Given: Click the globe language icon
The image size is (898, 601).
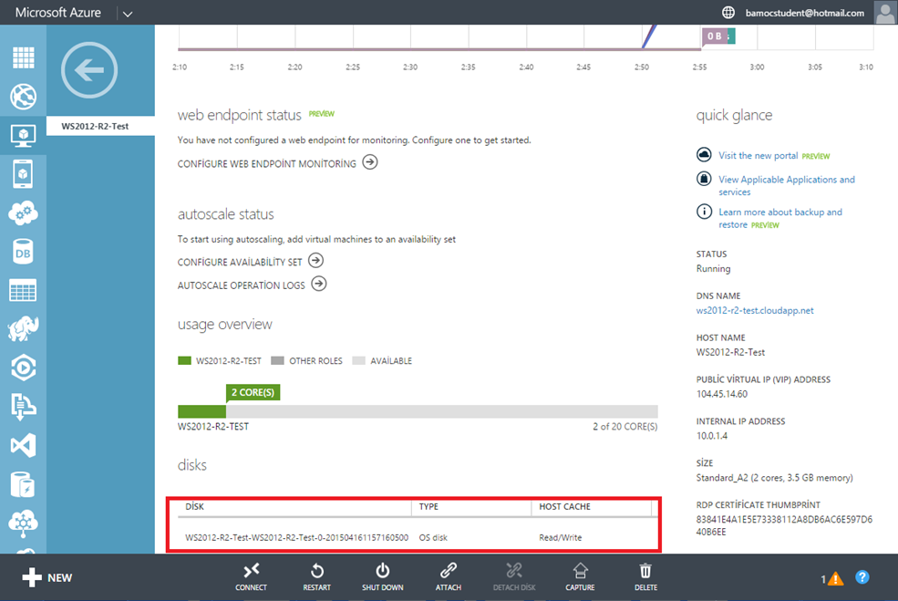Looking at the screenshot, I should coord(728,13).
